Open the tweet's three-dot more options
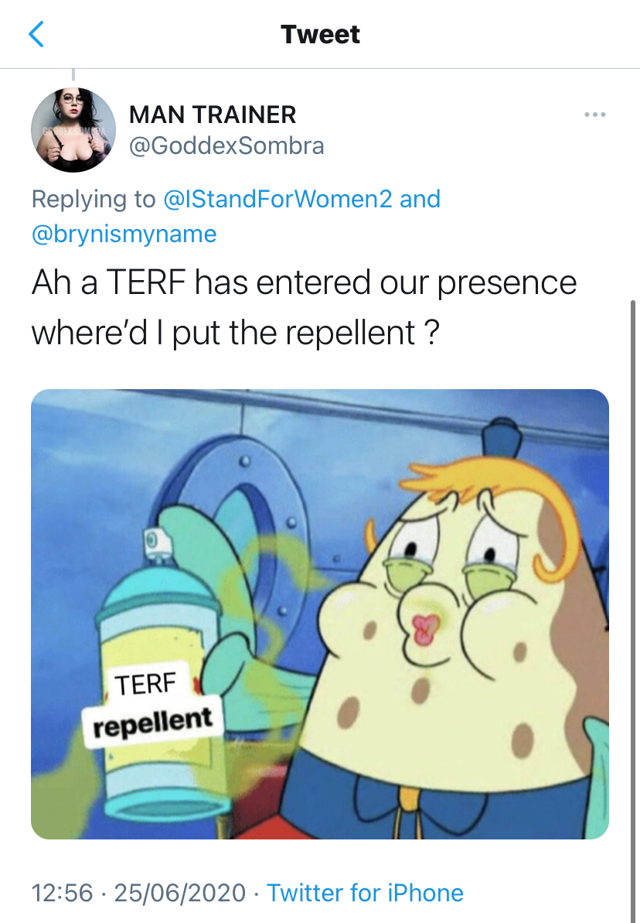 [x=594, y=115]
